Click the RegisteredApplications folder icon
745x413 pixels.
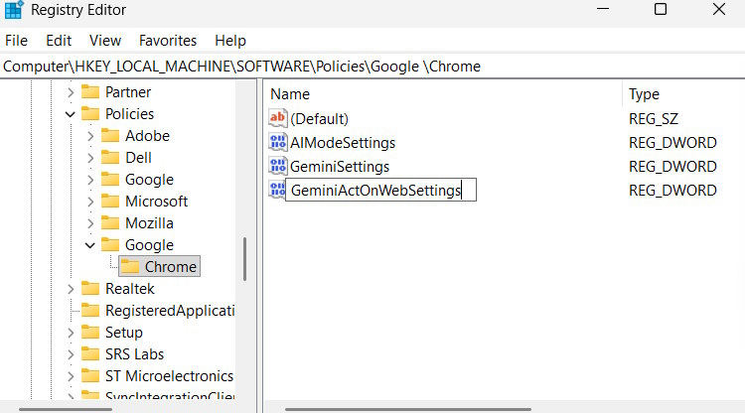[x=90, y=310]
